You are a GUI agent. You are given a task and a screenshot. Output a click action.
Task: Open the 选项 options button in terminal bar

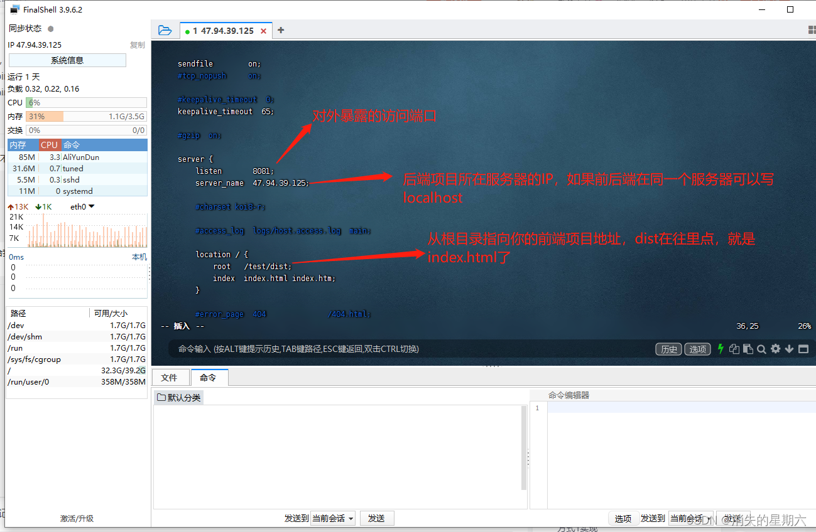(x=698, y=349)
